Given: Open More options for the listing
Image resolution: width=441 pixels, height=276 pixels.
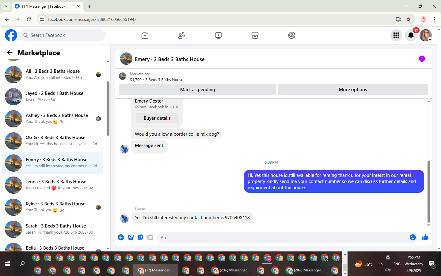Looking at the screenshot, I should click(353, 90).
